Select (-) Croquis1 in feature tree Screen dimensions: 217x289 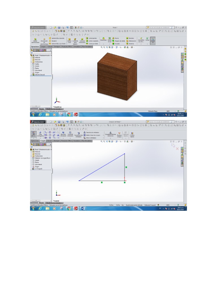coord(38,169)
